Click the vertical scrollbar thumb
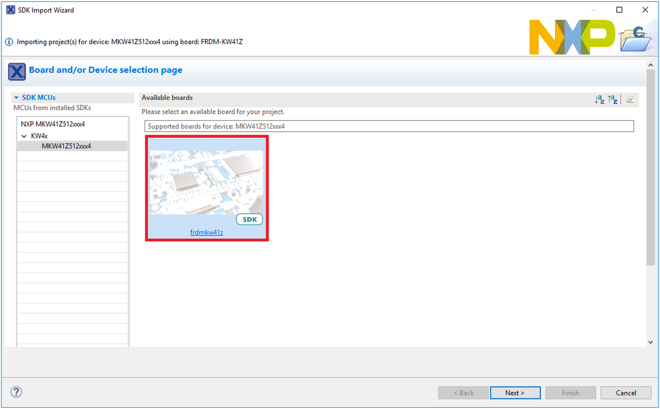This screenshot has height=409, width=660. [651, 168]
